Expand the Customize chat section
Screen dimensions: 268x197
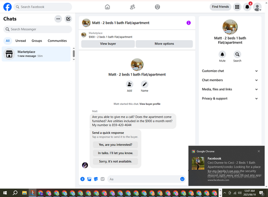click(230, 71)
